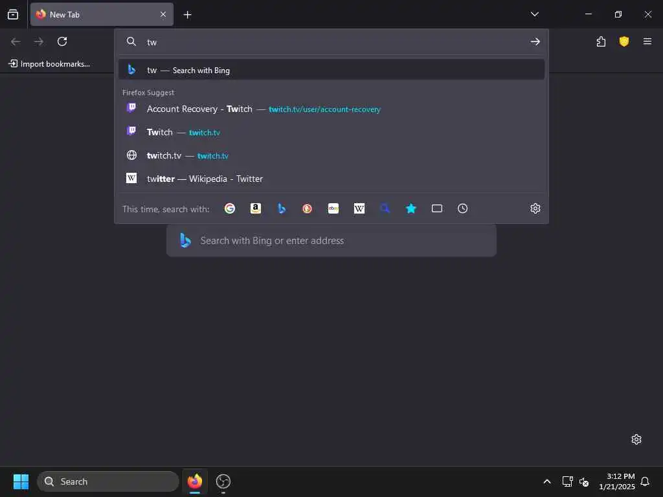Image resolution: width=663 pixels, height=497 pixels.
Task: Open a new tab with plus
Action: [187, 15]
